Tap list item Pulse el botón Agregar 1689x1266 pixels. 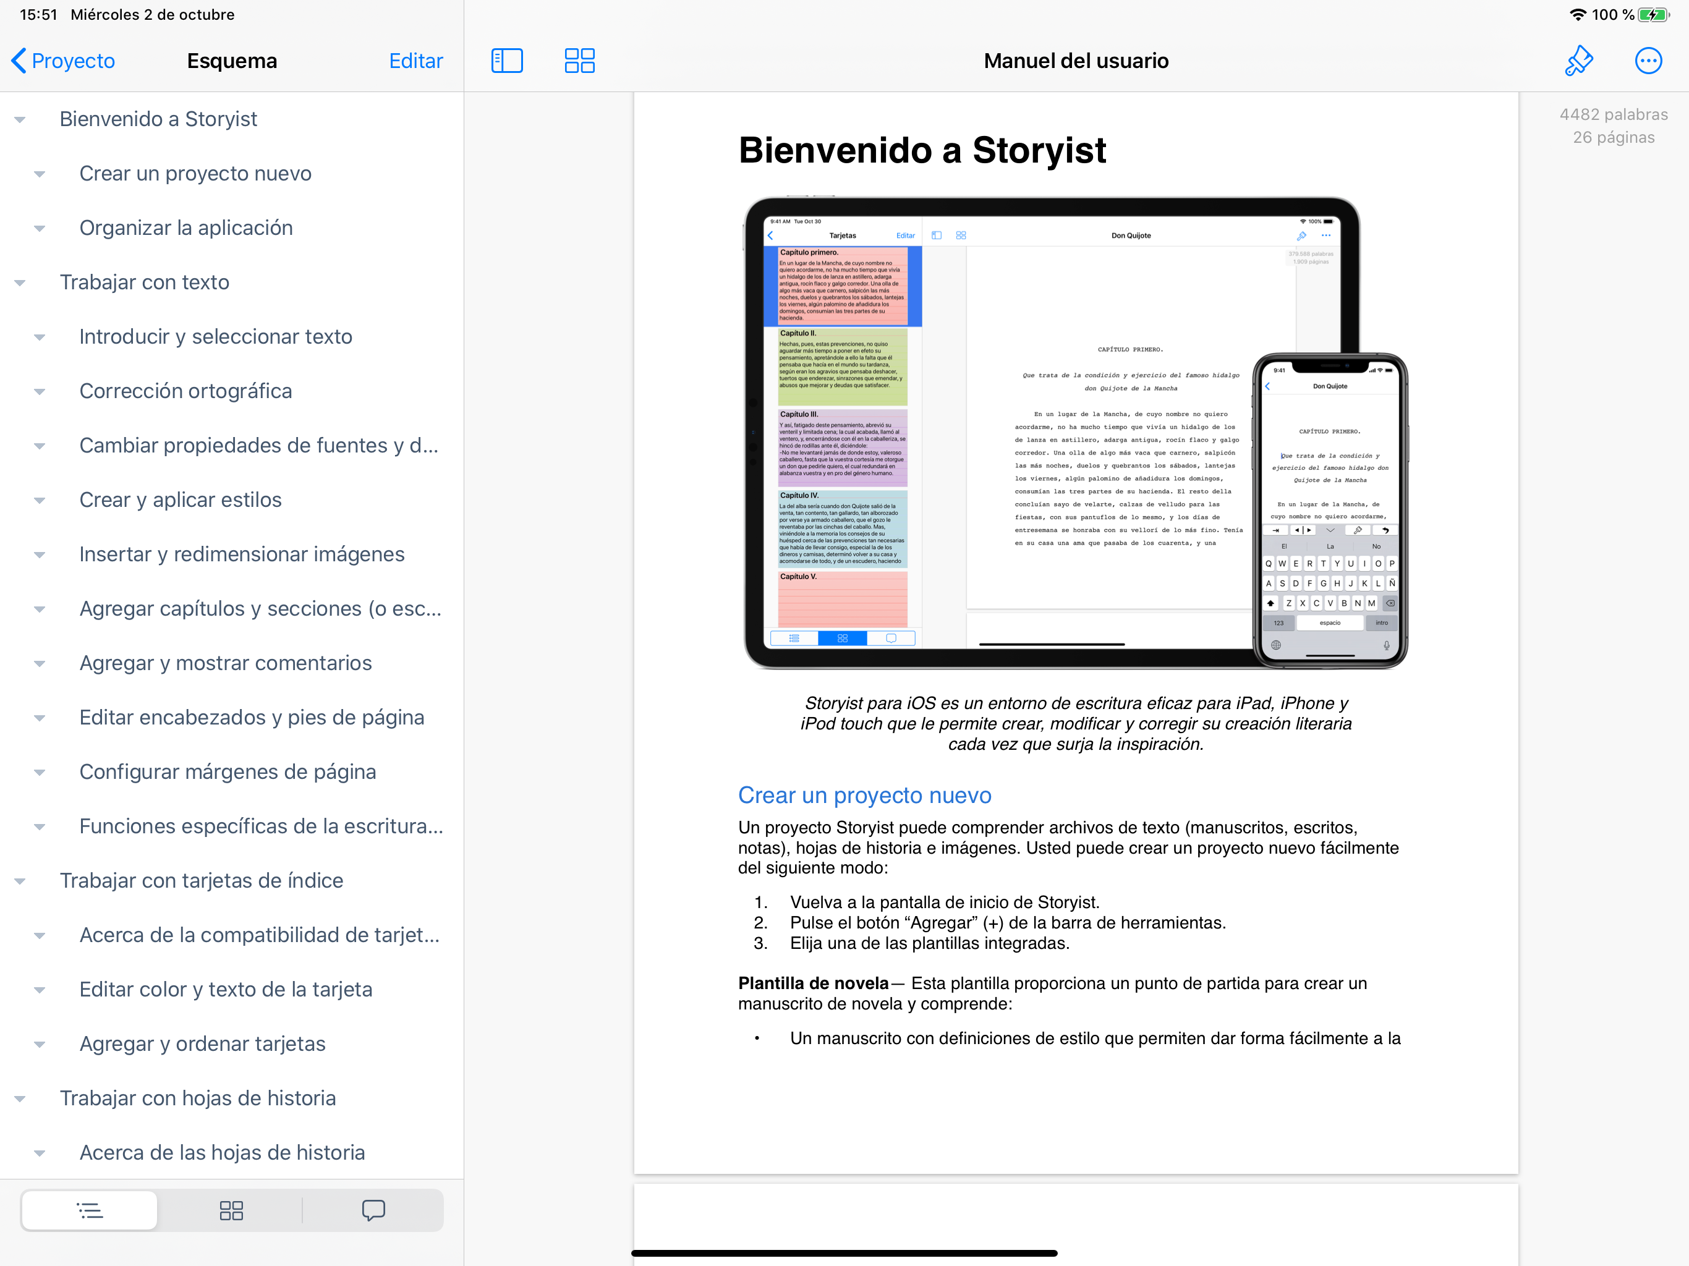coord(1008,922)
